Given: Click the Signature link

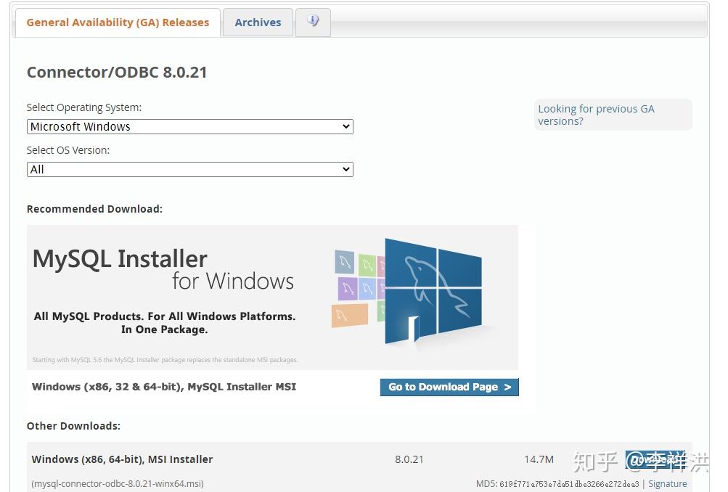Looking at the screenshot, I should coord(667,483).
